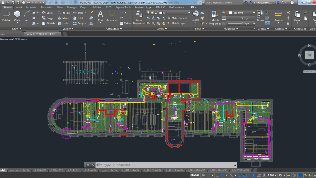Viewport: 316px width, 178px height.
Task: Click the TOP face of ViewCube
Action: coord(309,55)
